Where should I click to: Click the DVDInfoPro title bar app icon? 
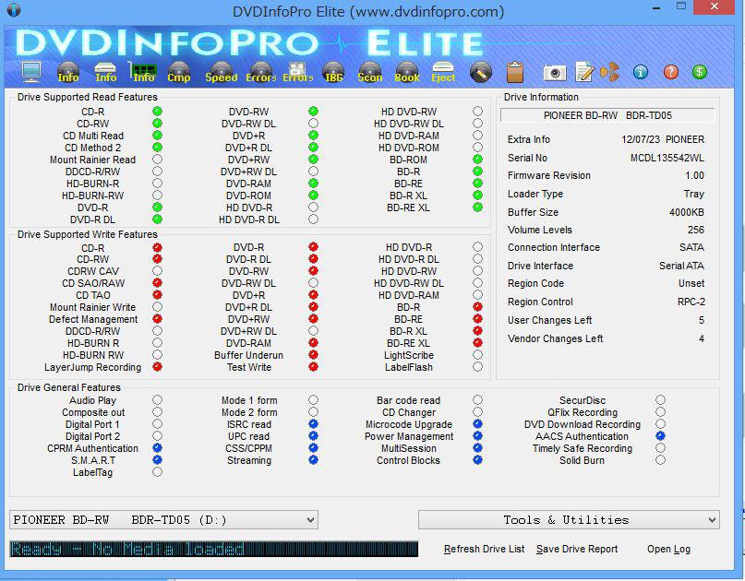click(14, 10)
